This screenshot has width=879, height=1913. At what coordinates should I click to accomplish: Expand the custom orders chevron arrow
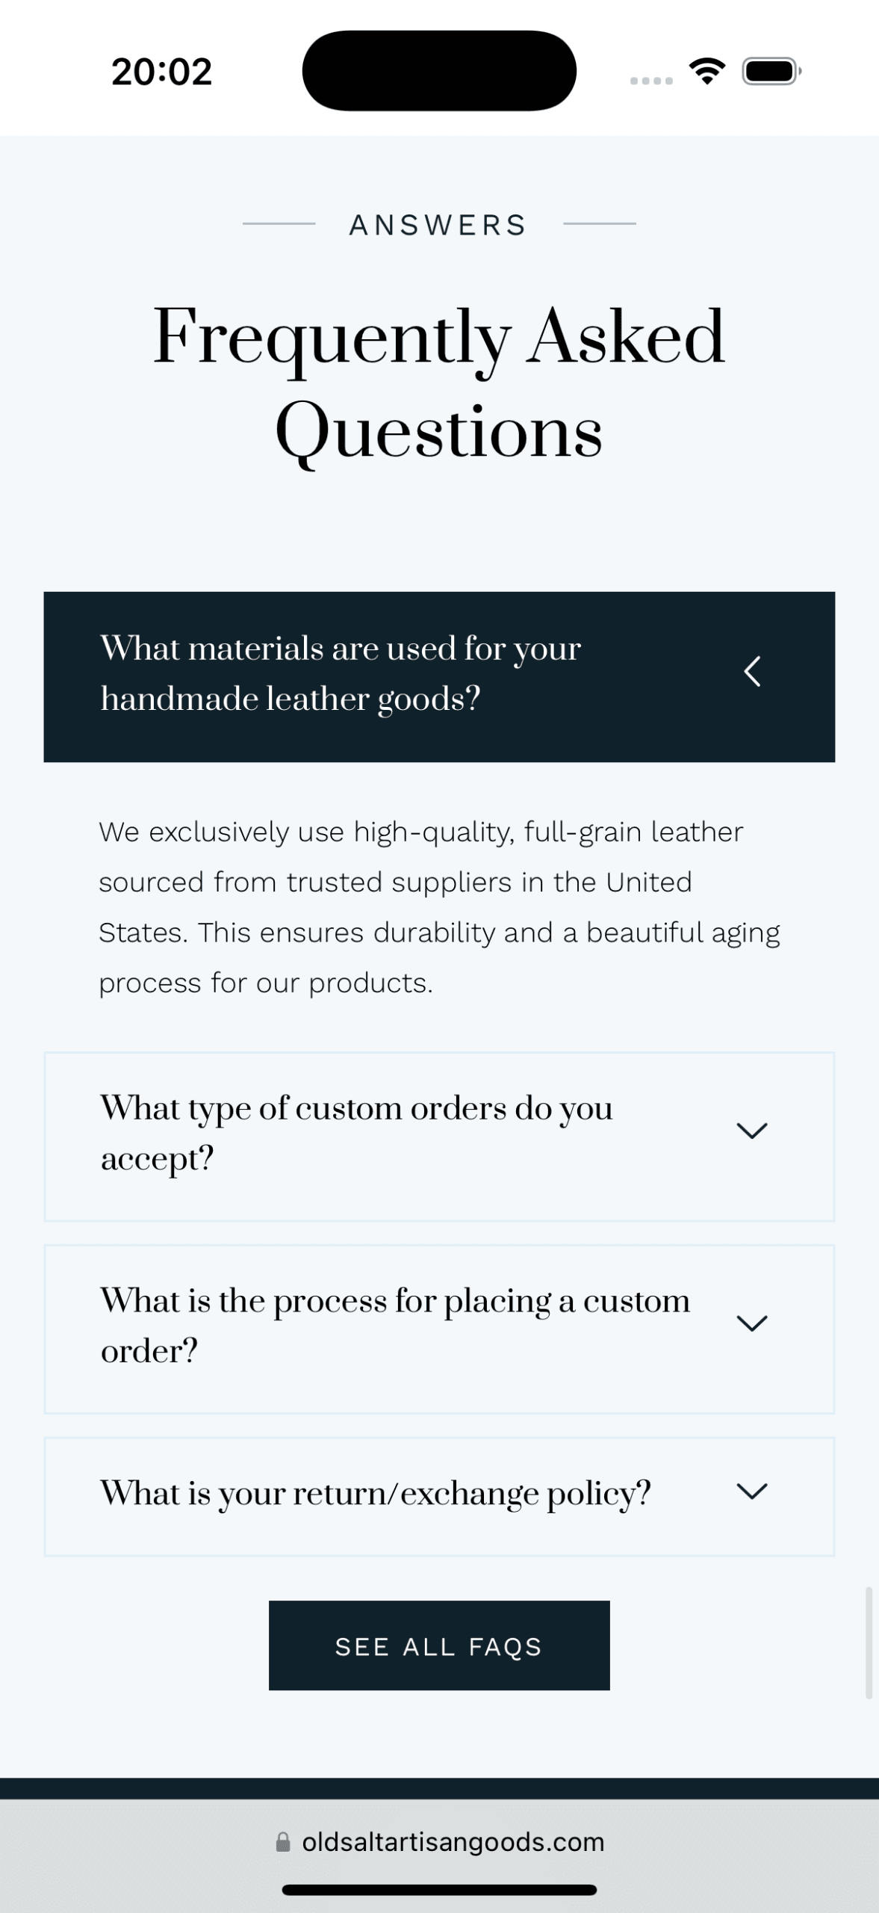tap(752, 1131)
